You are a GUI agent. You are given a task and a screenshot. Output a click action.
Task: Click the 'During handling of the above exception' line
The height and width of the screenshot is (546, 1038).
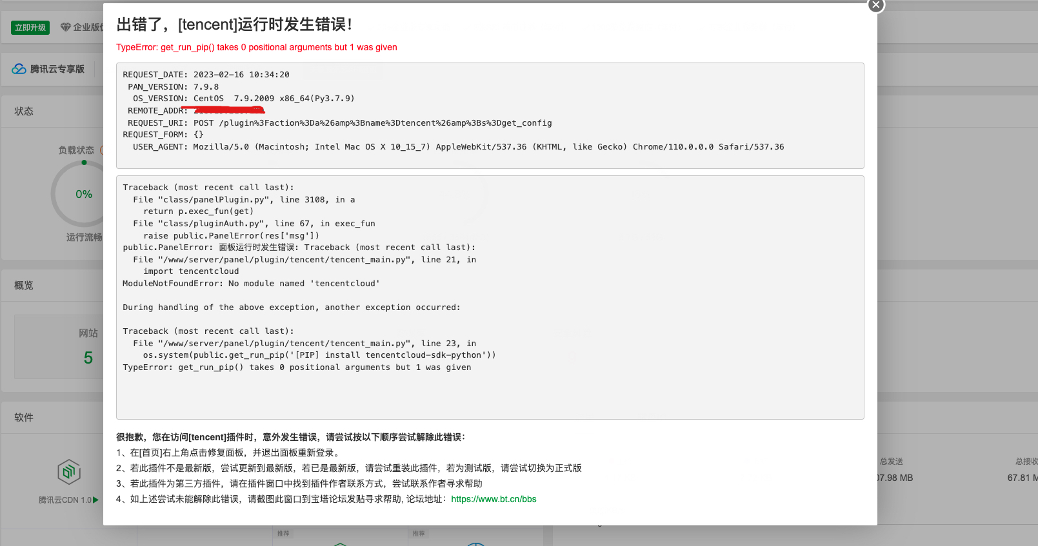(292, 307)
